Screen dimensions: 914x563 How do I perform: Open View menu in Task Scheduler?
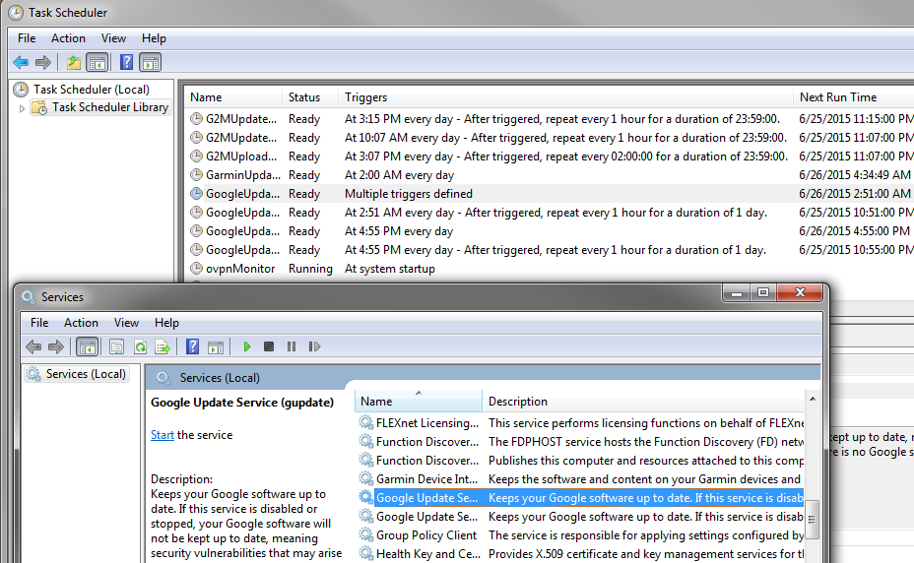coord(113,38)
